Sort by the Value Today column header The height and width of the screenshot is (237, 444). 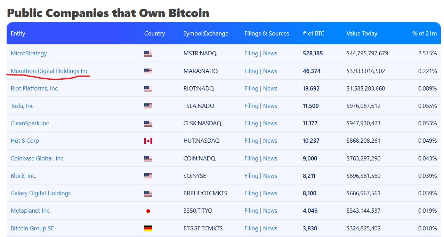pos(362,33)
